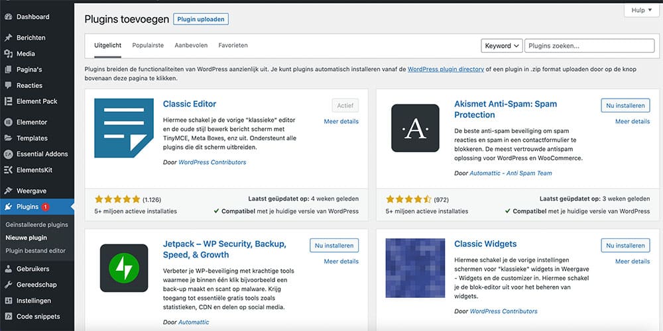Follow the WordPress plugin directory link
The image size is (663, 331).
click(x=446, y=70)
